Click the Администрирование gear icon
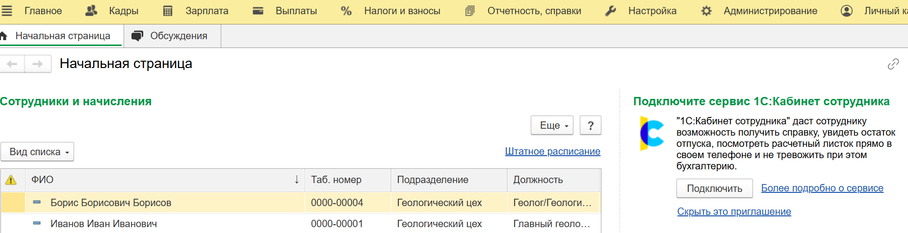Image resolution: width=908 pixels, height=233 pixels. point(706,11)
